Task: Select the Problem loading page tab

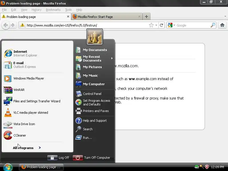Action: (x=35, y=17)
